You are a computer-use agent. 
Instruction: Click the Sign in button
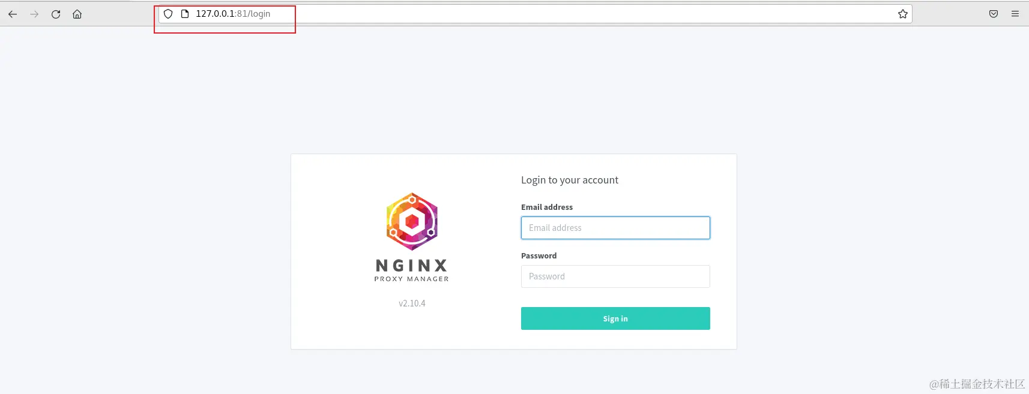[615, 318]
